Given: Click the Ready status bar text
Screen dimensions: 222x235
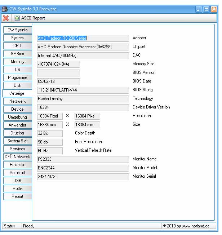Looking at the screenshot, I should click(29, 226).
